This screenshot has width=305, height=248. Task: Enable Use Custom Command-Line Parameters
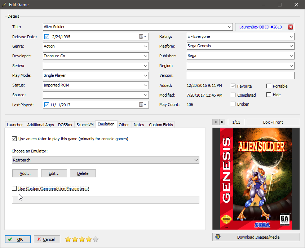pyautogui.click(x=14, y=188)
